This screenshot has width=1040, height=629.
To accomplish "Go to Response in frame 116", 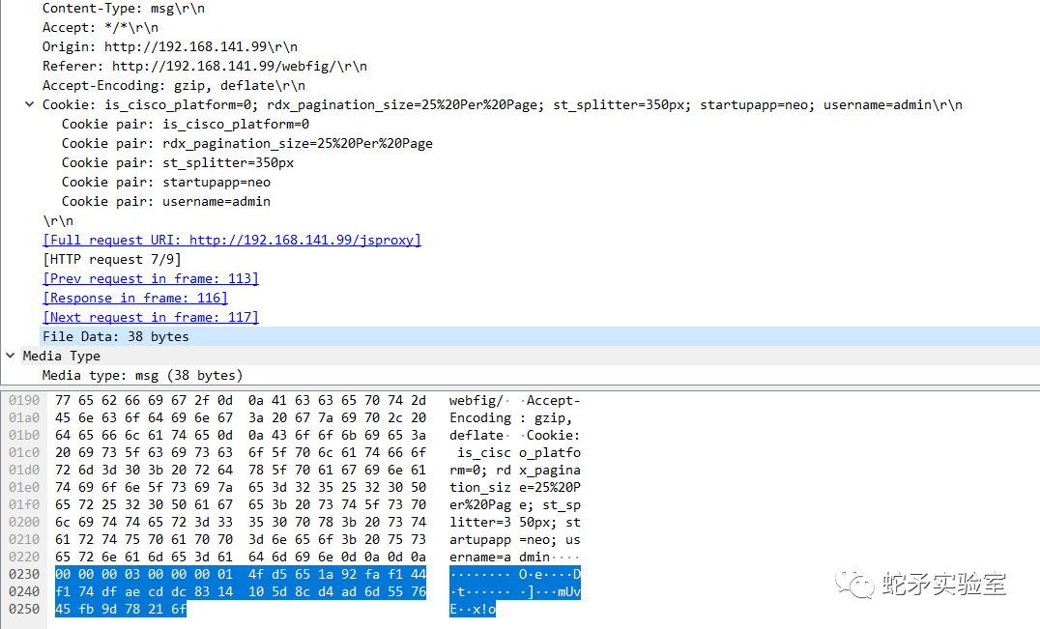I will pyautogui.click(x=135, y=298).
